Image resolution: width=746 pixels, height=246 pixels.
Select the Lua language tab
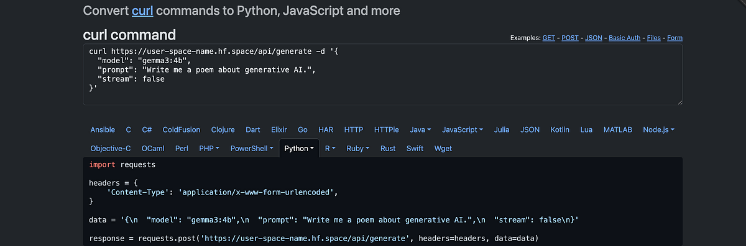click(x=586, y=130)
